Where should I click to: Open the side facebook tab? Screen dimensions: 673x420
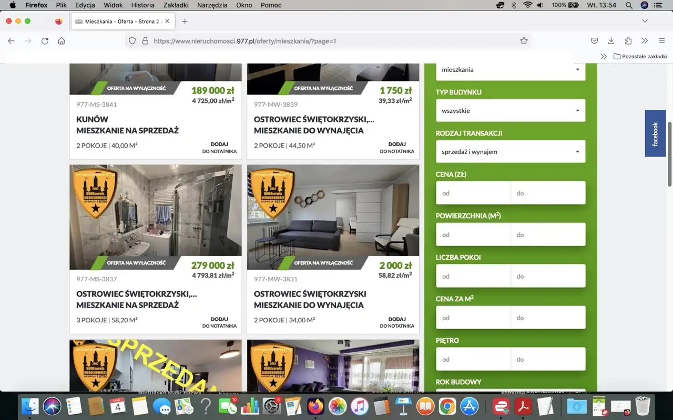pos(655,133)
